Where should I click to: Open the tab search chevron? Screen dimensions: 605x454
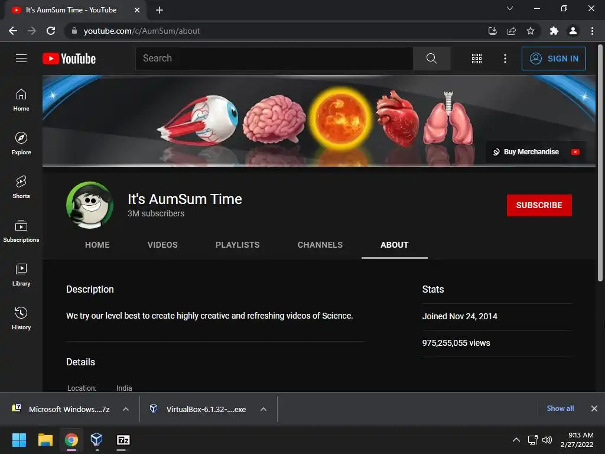[x=510, y=8]
